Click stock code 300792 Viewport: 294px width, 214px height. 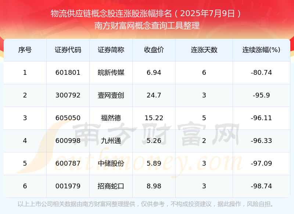pyautogui.click(x=68, y=95)
